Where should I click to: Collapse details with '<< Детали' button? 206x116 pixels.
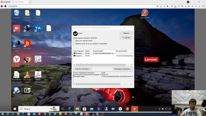pyautogui.click(x=126, y=38)
